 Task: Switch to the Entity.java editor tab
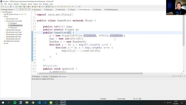tap(97, 10)
